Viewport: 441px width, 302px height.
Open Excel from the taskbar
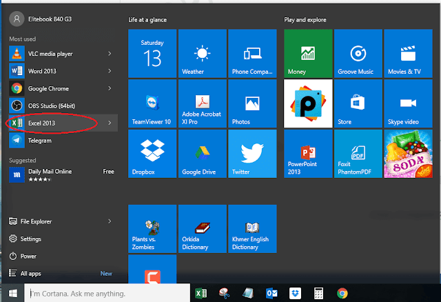[x=201, y=293]
